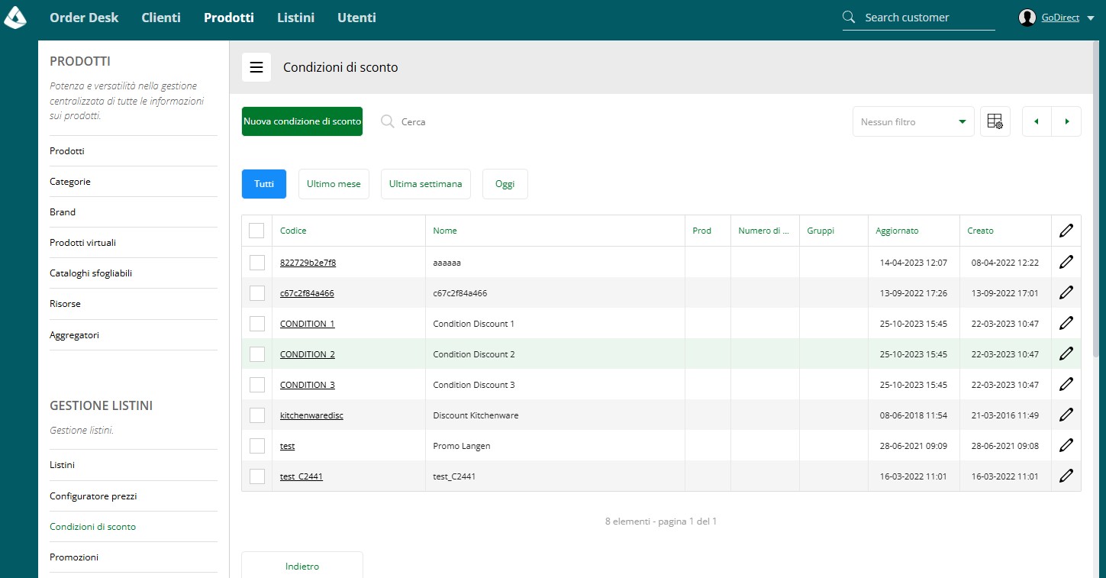Click the application logo in top-left corner
Viewport: 1106px width, 578px height.
15,17
